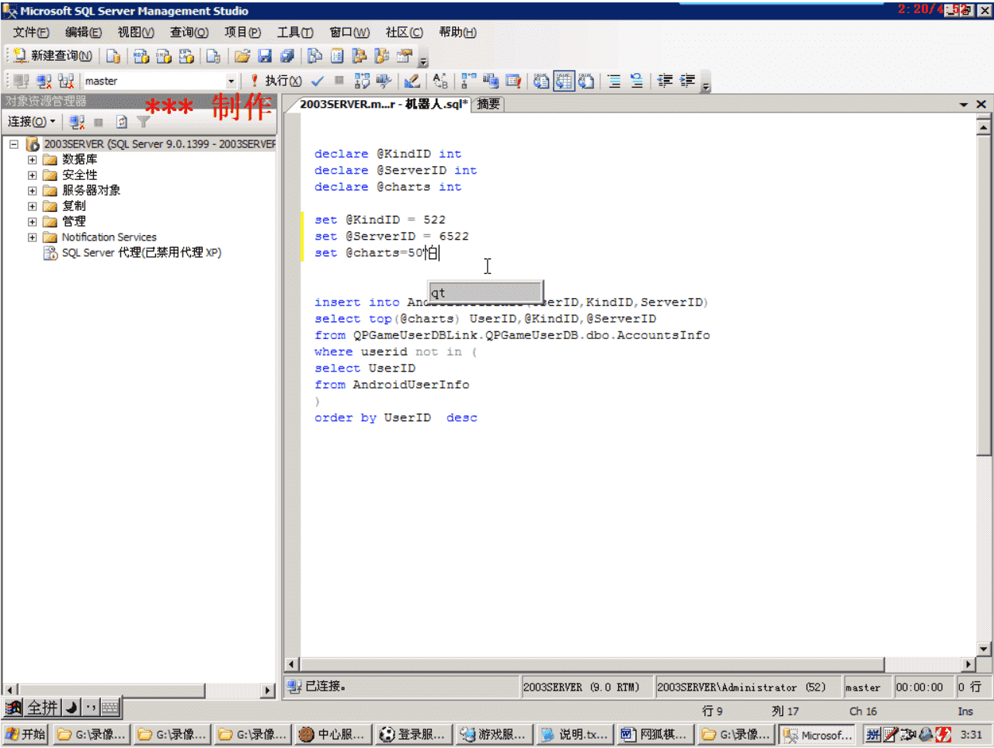Click the Parse checkmark icon
The image size is (994, 748).
pos(318,81)
